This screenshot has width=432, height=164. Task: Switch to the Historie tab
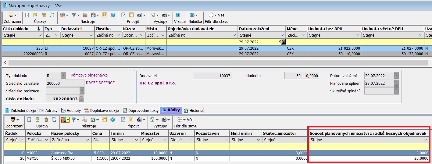tap(193, 110)
